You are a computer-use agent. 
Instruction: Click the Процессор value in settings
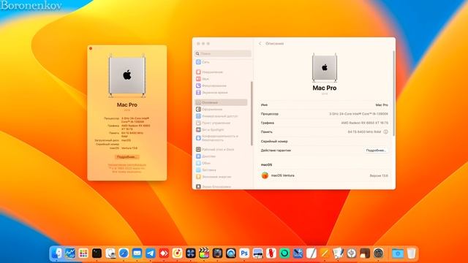[x=358, y=114]
